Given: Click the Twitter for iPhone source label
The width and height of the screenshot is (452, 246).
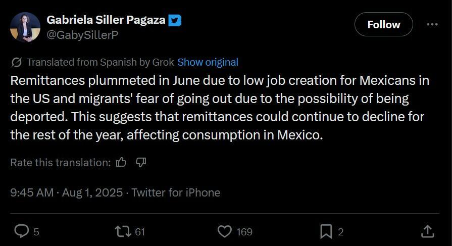Looking at the screenshot, I should pos(176,192).
